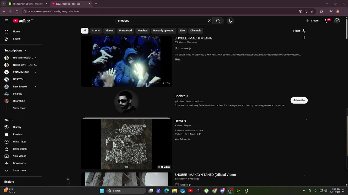The width and height of the screenshot is (348, 195).
Task: Select the All filter chip
Action: click(x=85, y=31)
